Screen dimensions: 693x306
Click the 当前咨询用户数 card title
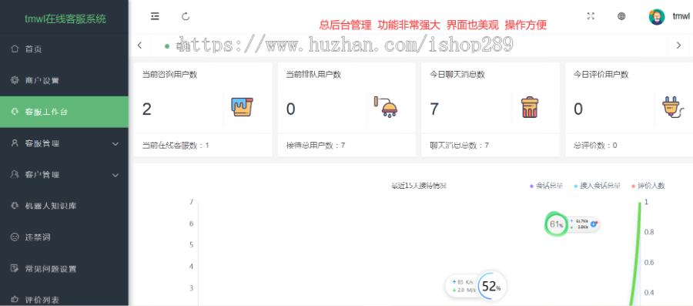pos(169,75)
